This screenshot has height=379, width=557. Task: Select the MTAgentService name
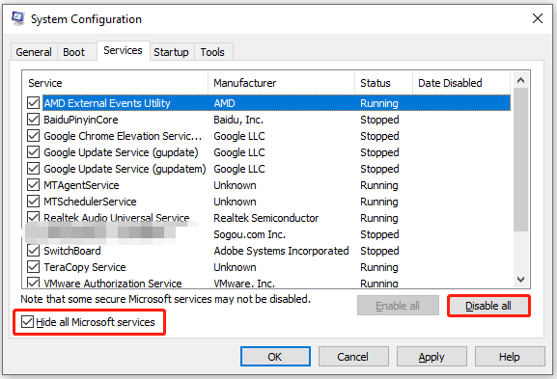pyautogui.click(x=81, y=185)
